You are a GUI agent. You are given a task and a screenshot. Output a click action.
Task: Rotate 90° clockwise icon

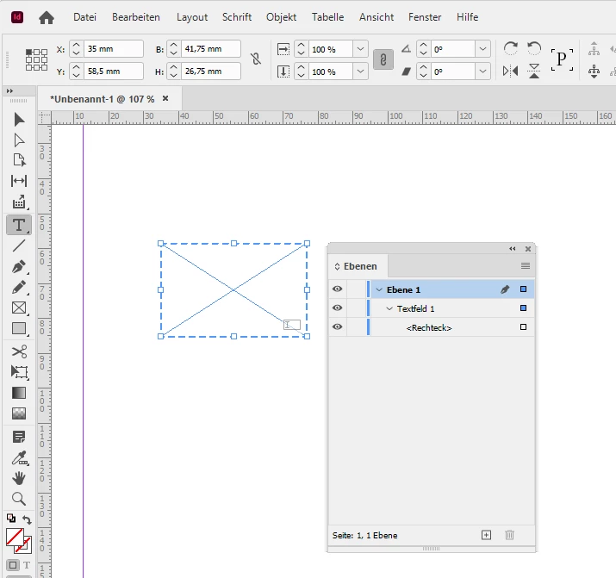(x=510, y=49)
